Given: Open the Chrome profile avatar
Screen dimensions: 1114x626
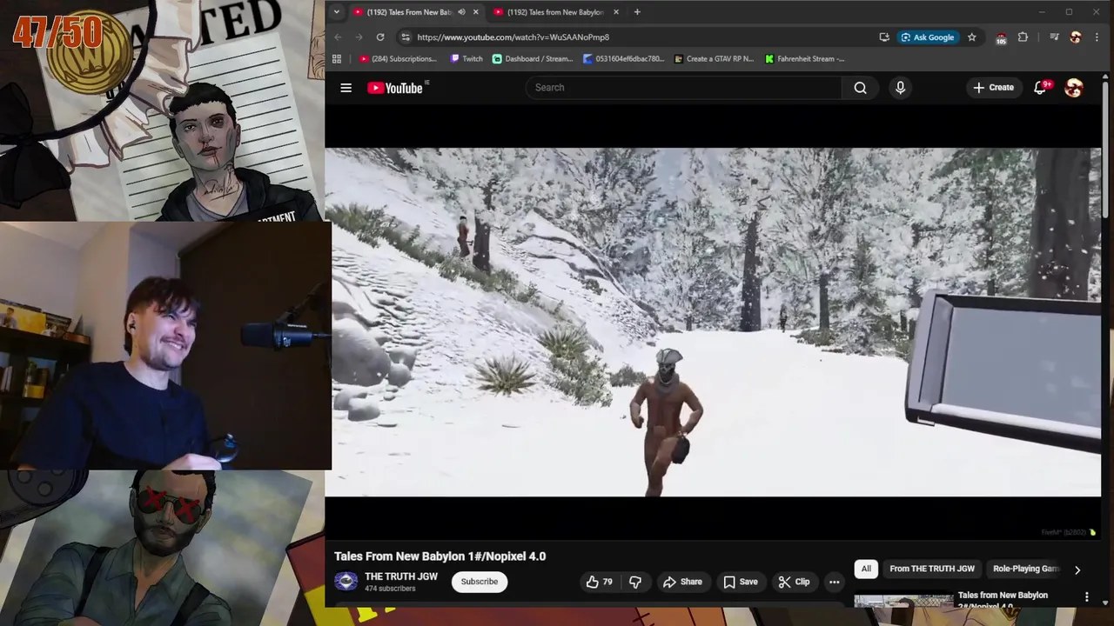Looking at the screenshot, I should (x=1076, y=37).
